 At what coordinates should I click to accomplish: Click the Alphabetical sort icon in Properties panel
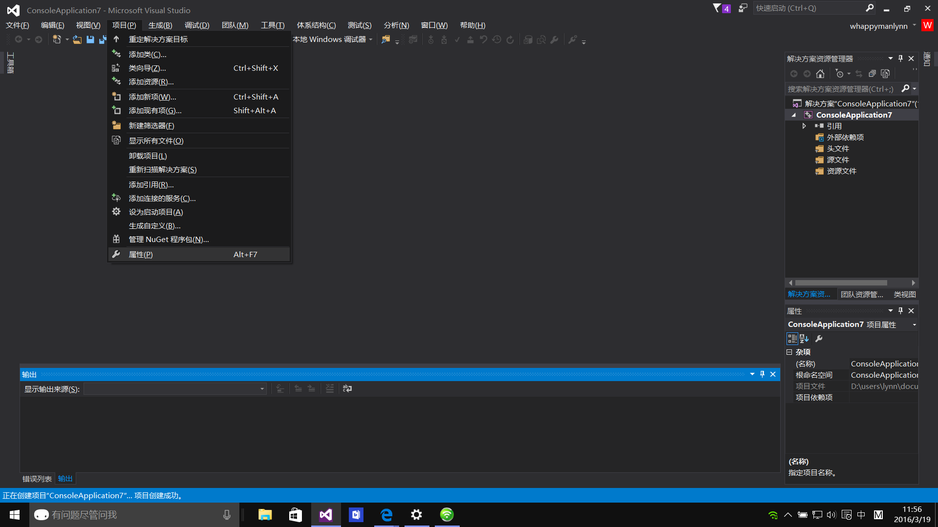tap(804, 339)
